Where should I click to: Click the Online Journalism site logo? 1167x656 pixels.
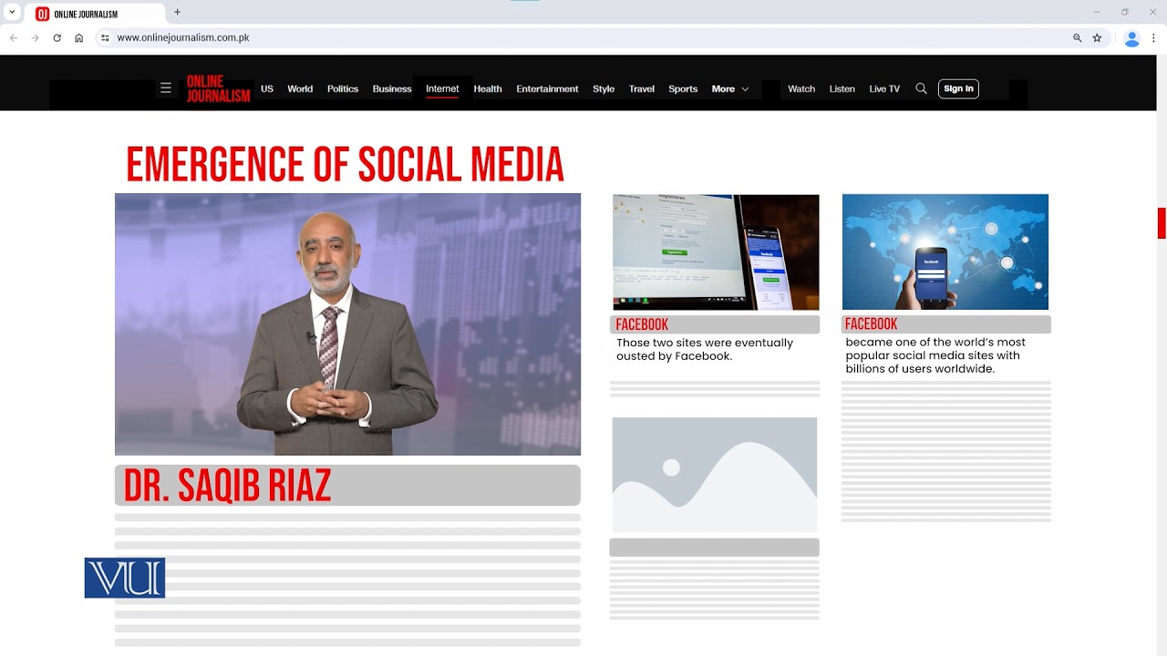[x=218, y=88]
